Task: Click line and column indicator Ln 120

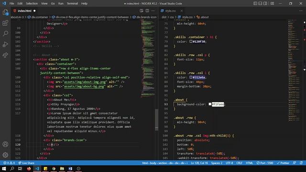Action: (199, 163)
